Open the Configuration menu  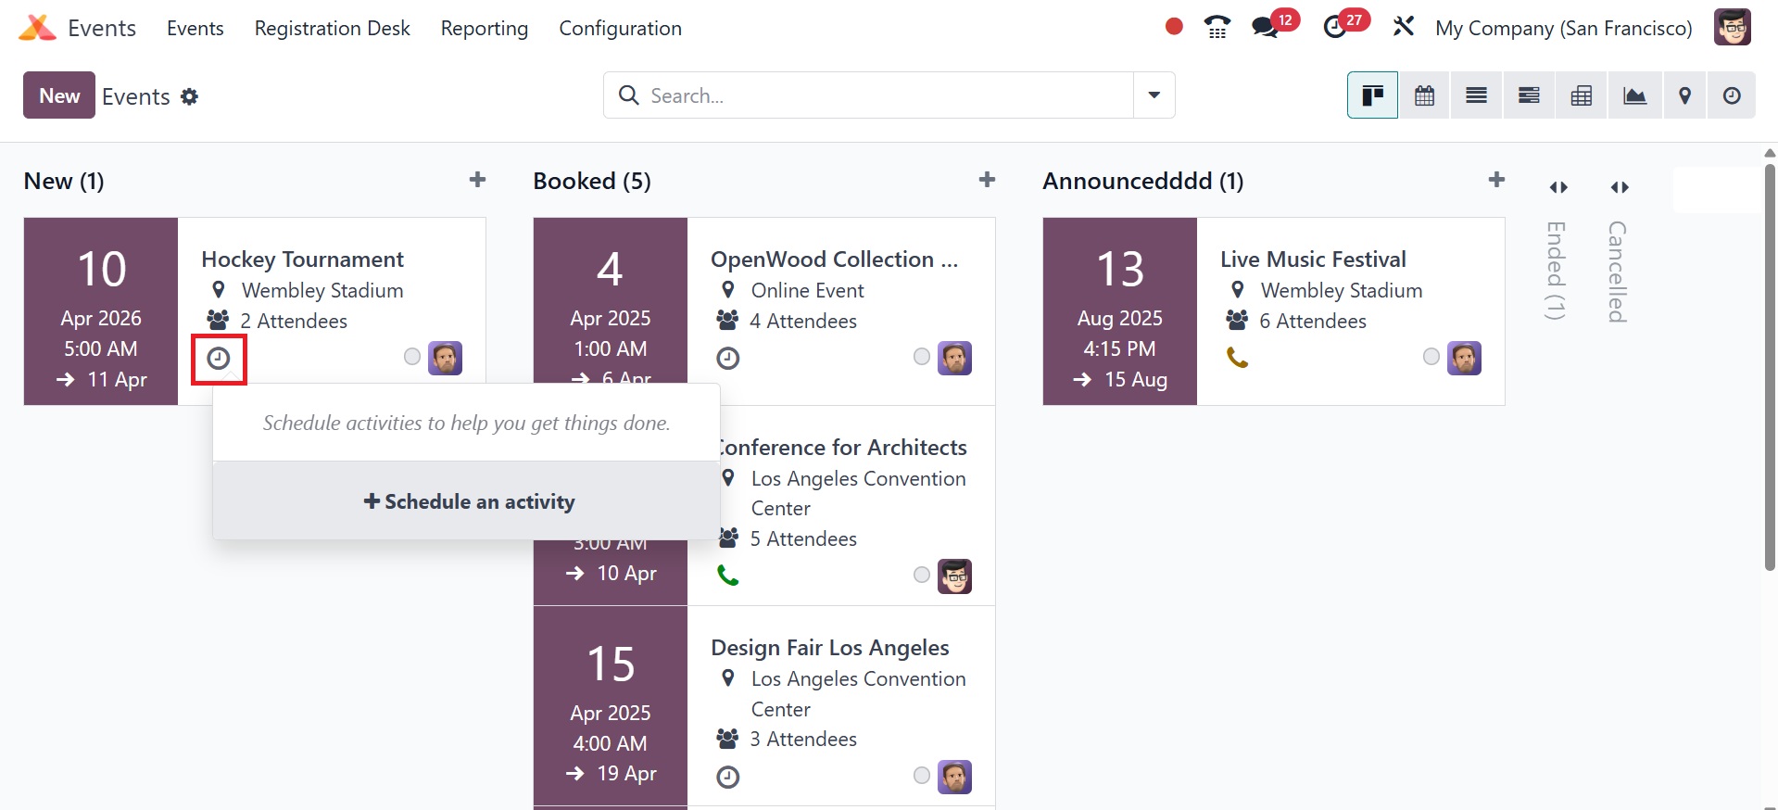[620, 29]
